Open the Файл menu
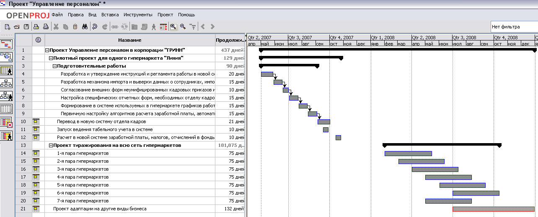 (57, 15)
